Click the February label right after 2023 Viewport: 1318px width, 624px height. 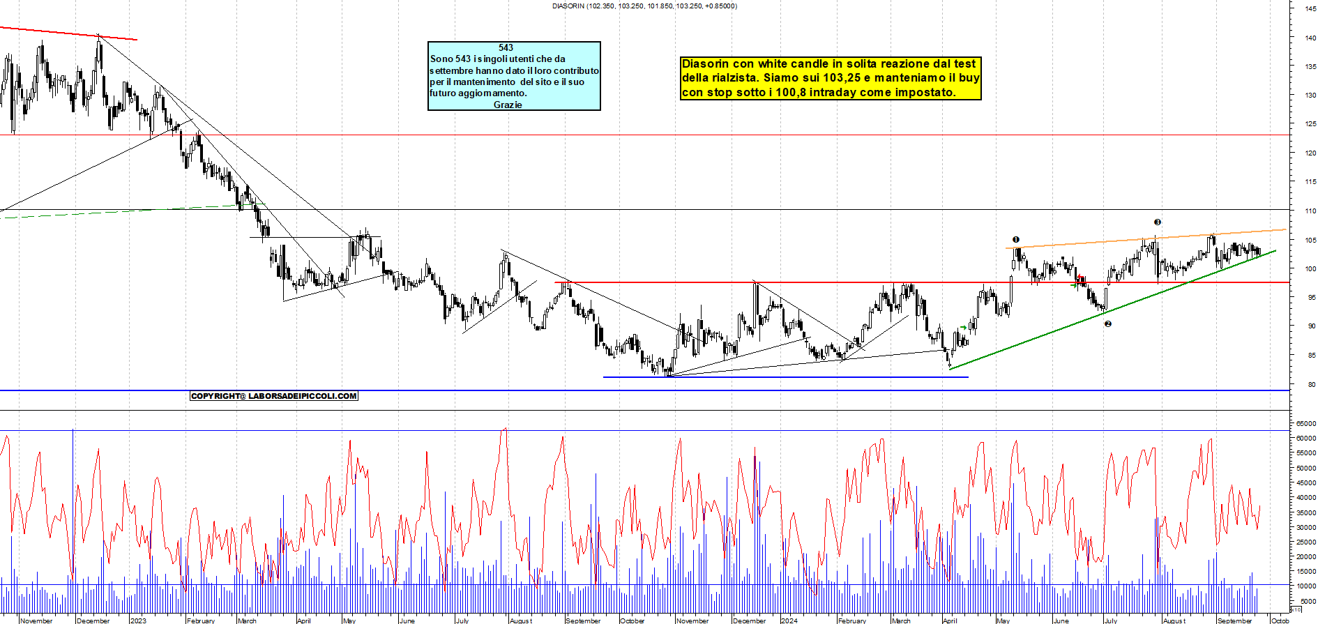point(201,621)
